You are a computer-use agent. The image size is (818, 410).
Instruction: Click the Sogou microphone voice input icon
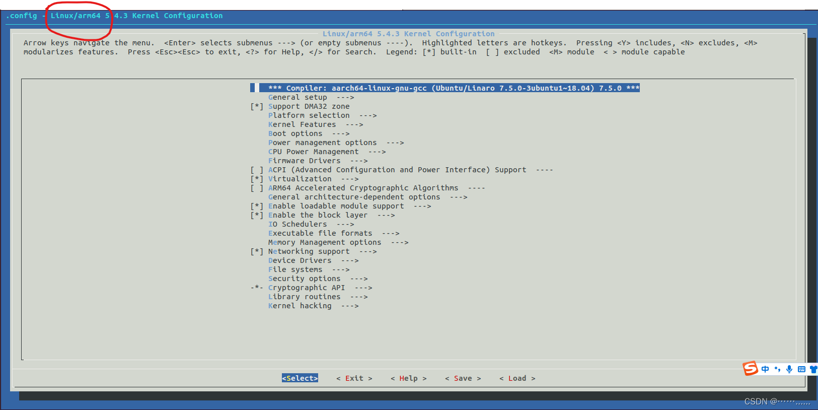click(x=789, y=369)
